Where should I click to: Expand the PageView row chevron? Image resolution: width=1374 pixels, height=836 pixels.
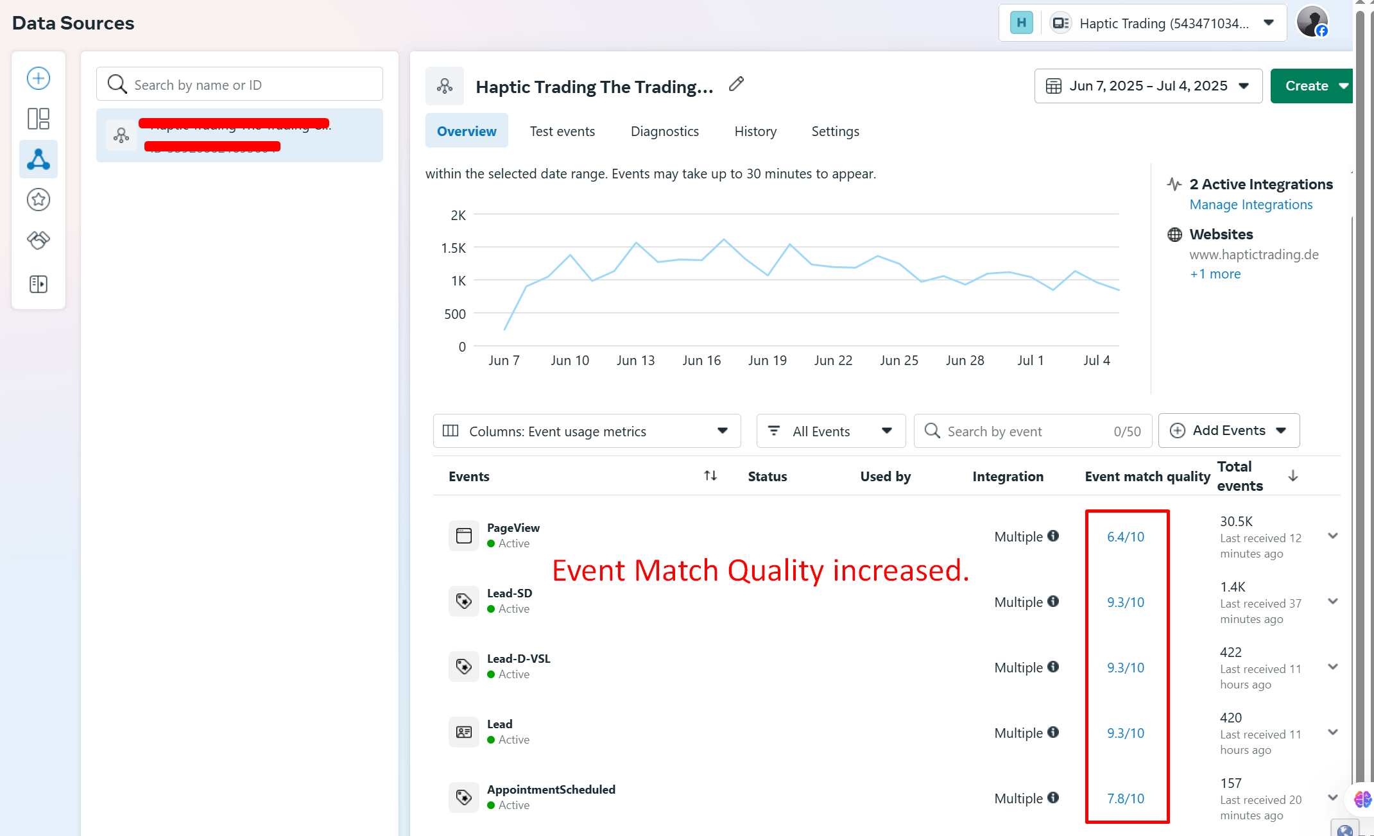pos(1333,536)
